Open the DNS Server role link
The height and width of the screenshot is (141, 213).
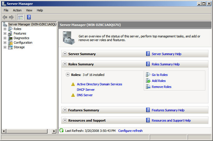click(85, 95)
